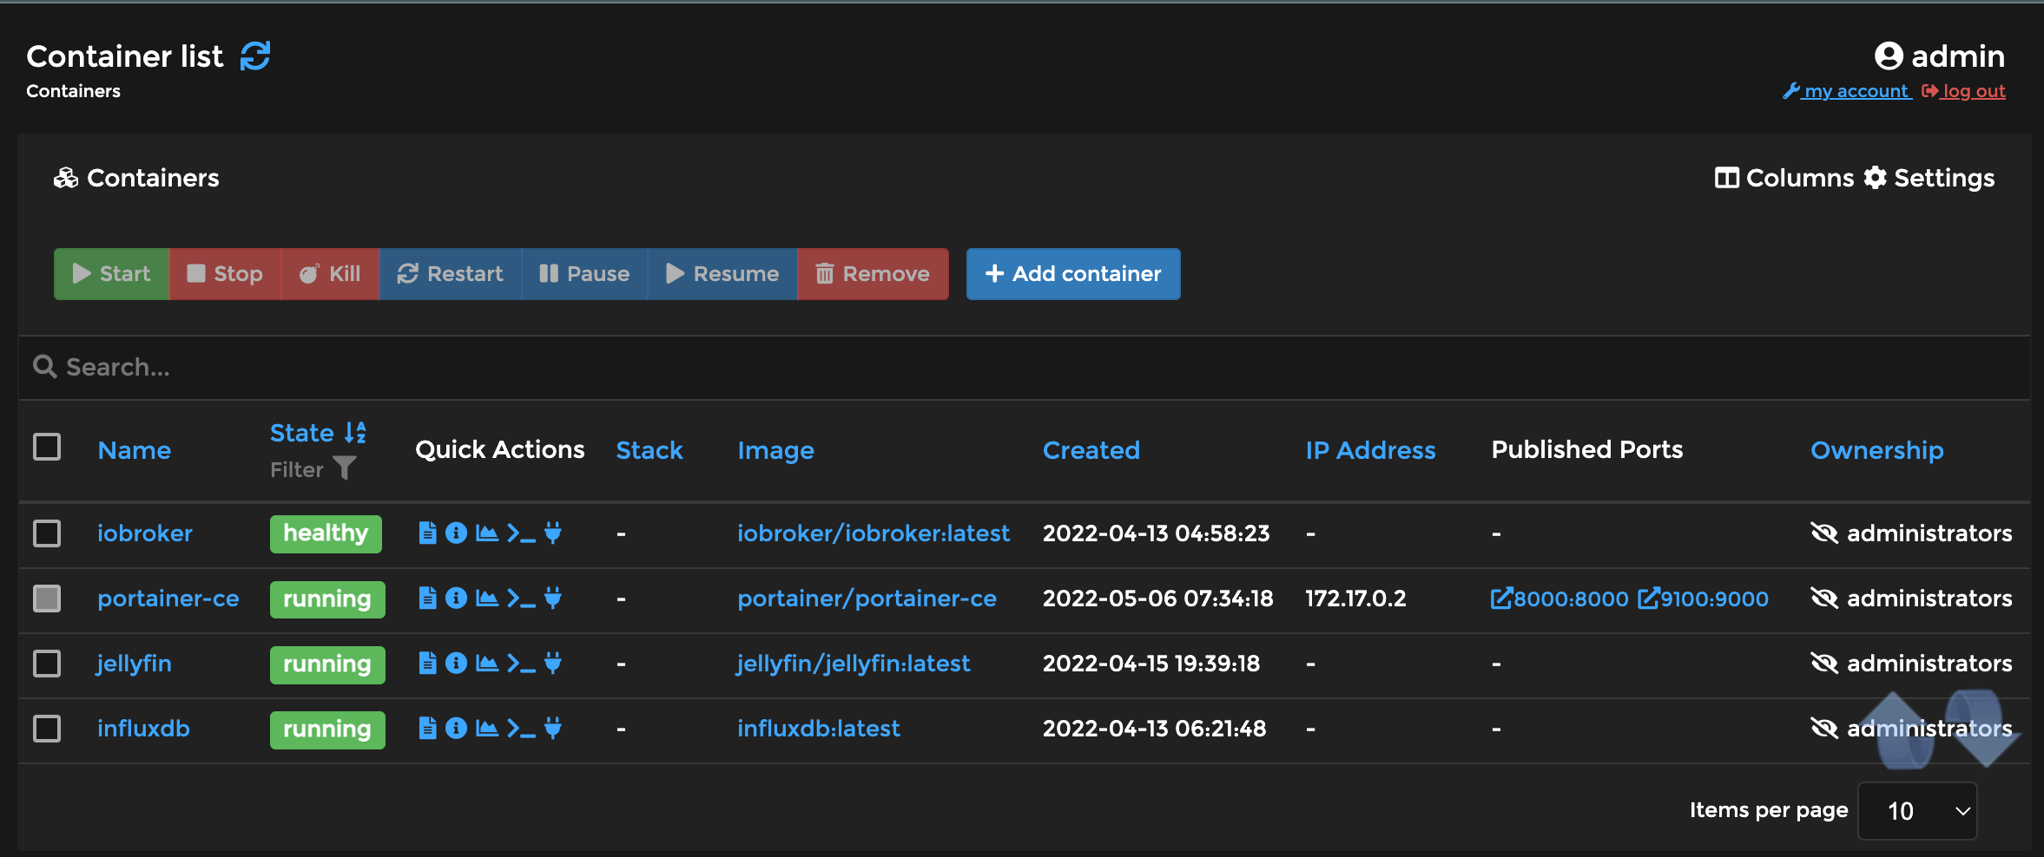
Task: Sort containers by Ownership
Action: point(1876,450)
